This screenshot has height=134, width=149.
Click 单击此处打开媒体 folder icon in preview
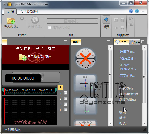coord(23,57)
